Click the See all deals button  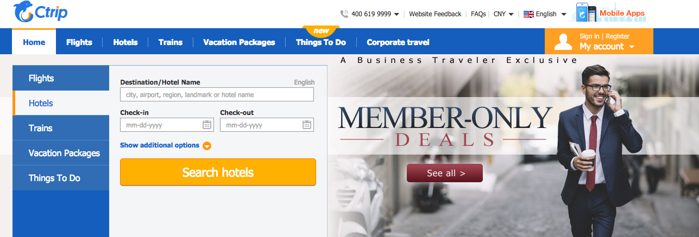click(445, 174)
